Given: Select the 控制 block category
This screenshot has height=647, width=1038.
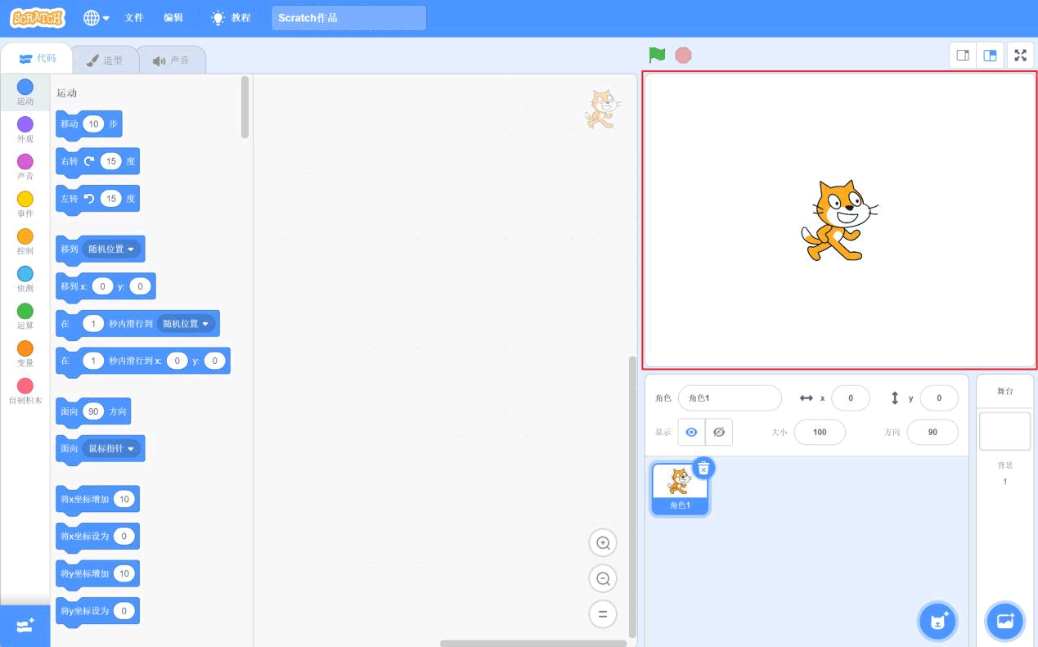Looking at the screenshot, I should (25, 242).
